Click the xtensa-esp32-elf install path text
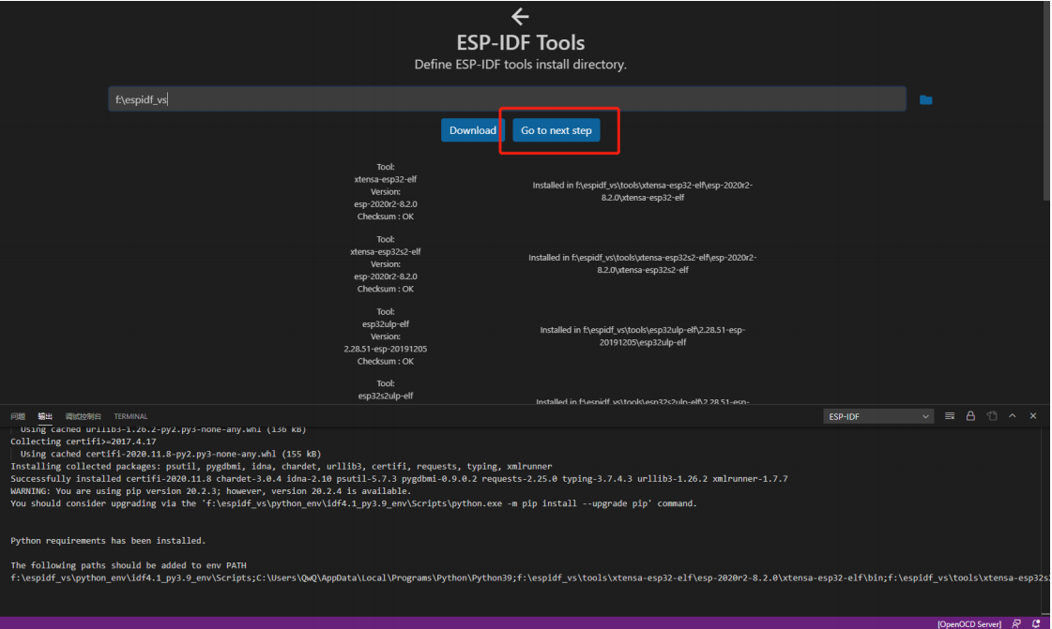The width and height of the screenshot is (1052, 629). click(x=643, y=191)
